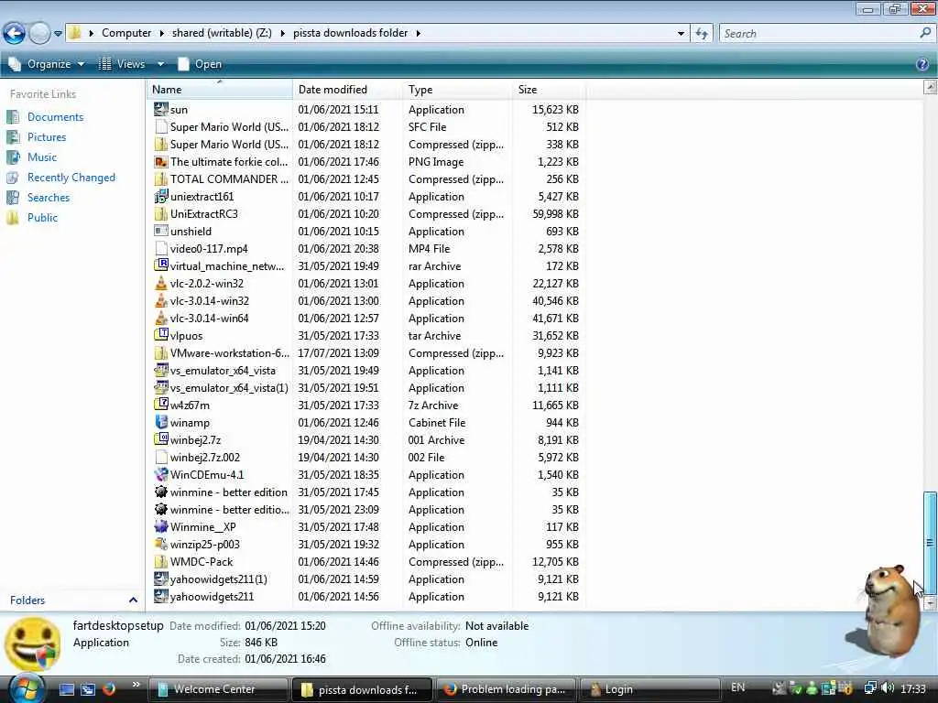Viewport: 938px width, 703px height.
Task: Select the w4z67m 7z archive icon
Action: click(161, 405)
